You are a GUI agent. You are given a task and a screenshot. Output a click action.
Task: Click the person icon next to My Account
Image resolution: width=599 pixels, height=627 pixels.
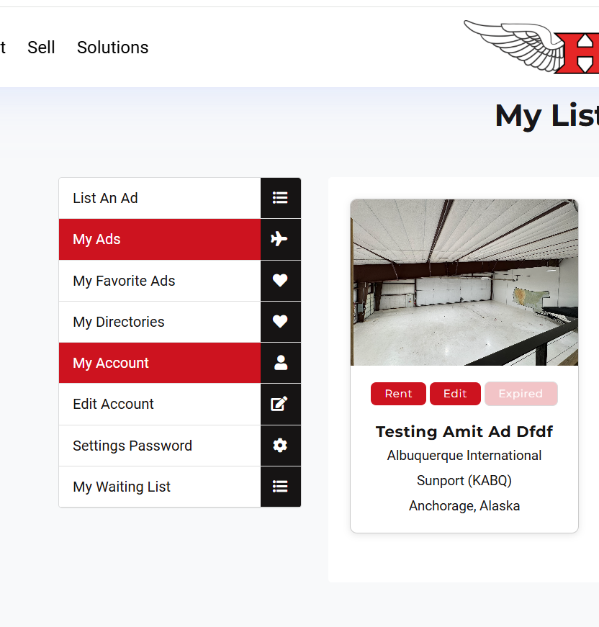pyautogui.click(x=280, y=363)
